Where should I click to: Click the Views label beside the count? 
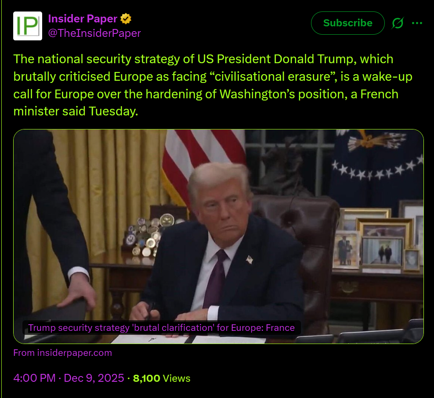pos(177,378)
